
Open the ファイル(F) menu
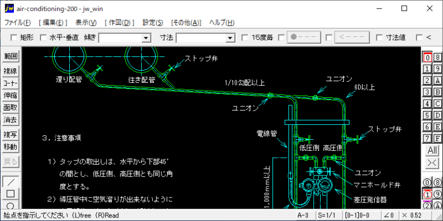[17, 23]
